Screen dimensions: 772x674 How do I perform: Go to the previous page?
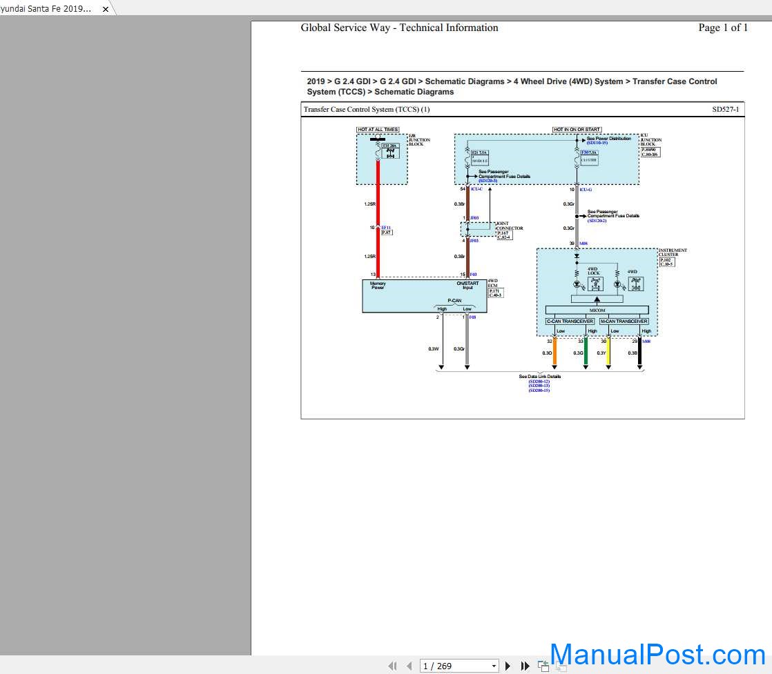(409, 666)
